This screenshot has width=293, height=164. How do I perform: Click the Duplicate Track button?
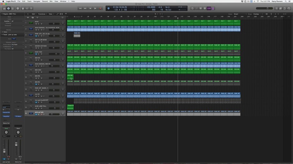33,18
